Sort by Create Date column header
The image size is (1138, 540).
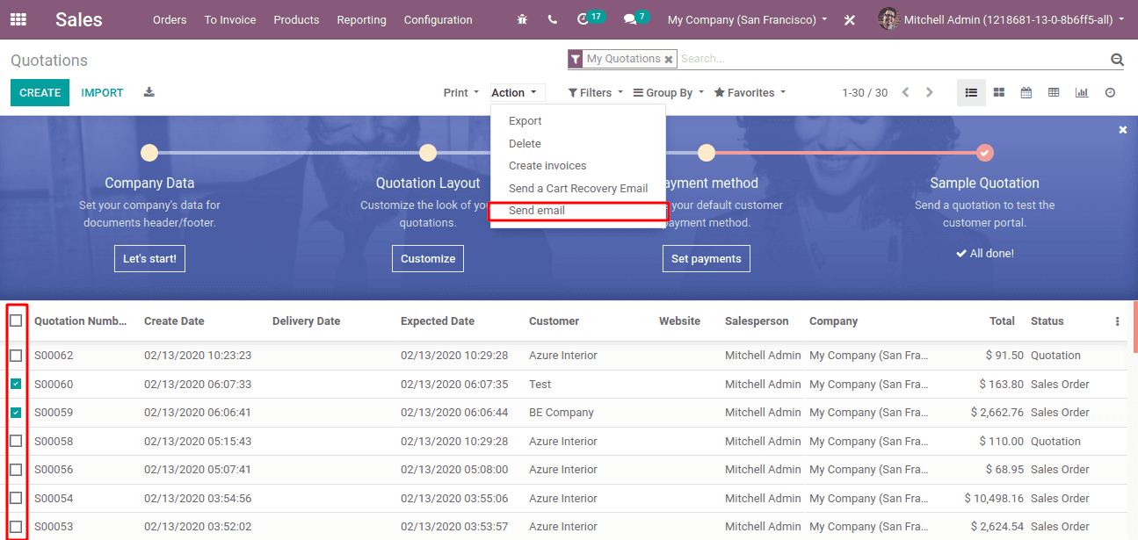pyautogui.click(x=174, y=321)
